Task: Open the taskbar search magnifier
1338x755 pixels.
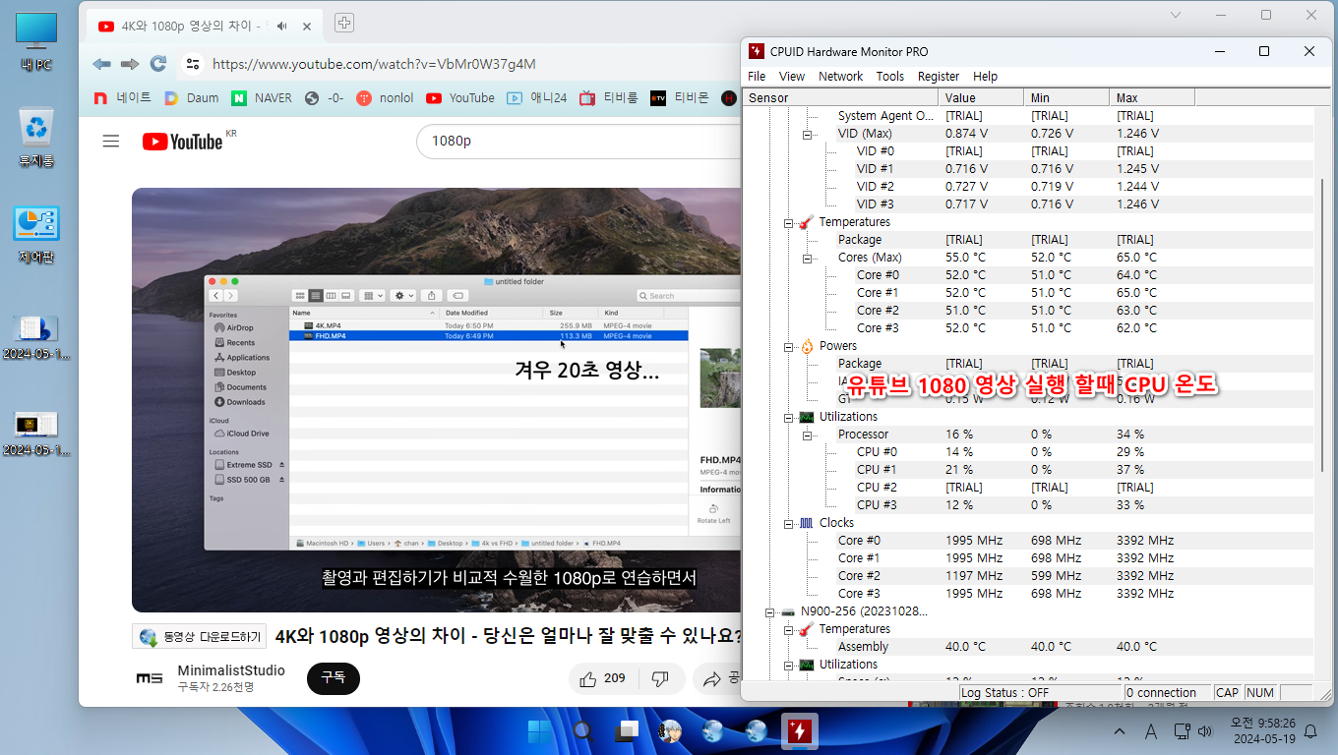Action: coord(583,731)
